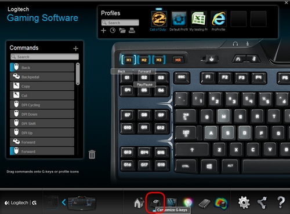
Task: Select the DPI Cycling command
Action: (x=42, y=105)
